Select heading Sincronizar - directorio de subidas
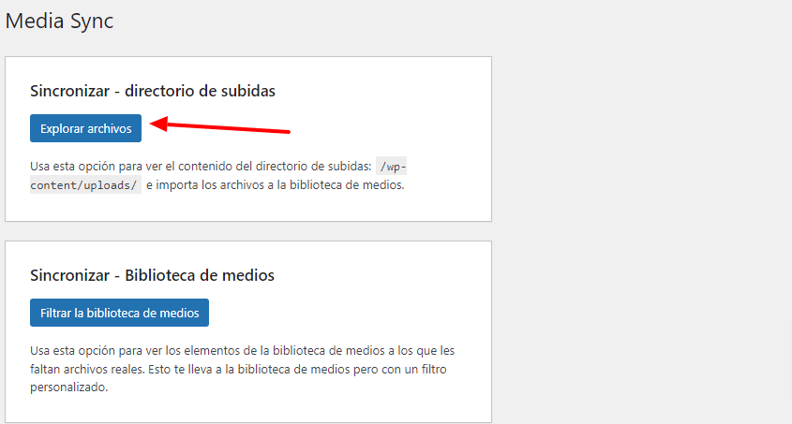 (x=153, y=91)
